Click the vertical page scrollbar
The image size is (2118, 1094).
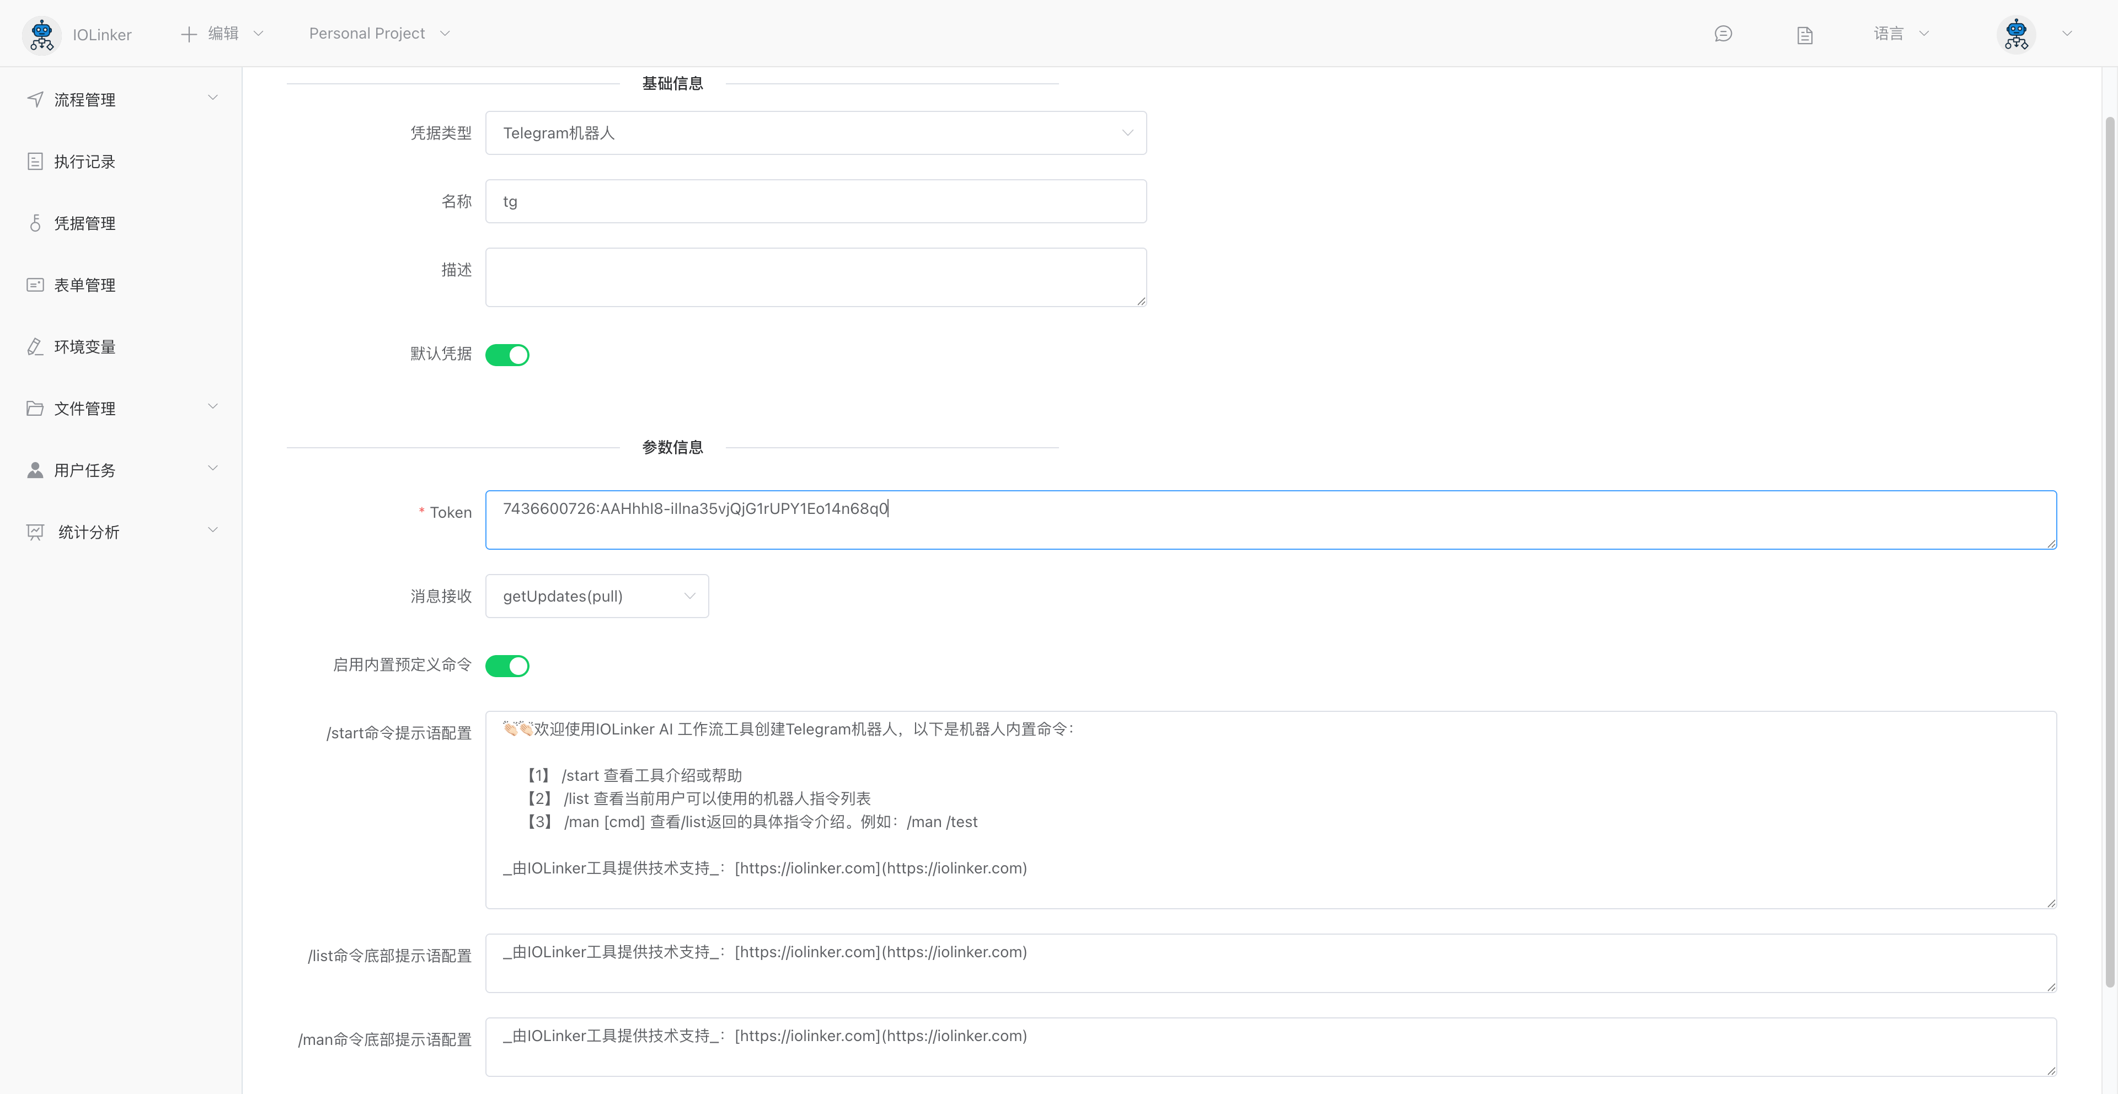pos(2109,551)
